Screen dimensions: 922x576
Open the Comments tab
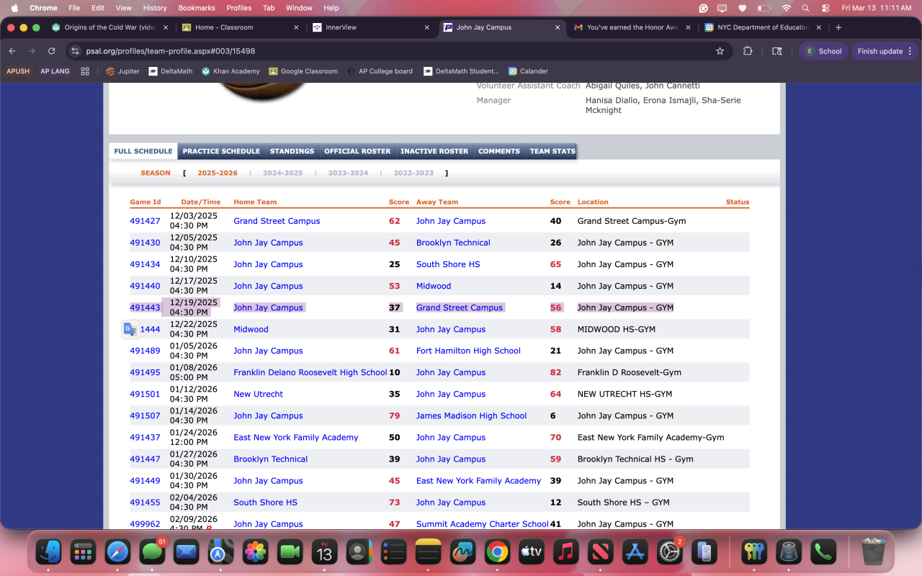499,151
